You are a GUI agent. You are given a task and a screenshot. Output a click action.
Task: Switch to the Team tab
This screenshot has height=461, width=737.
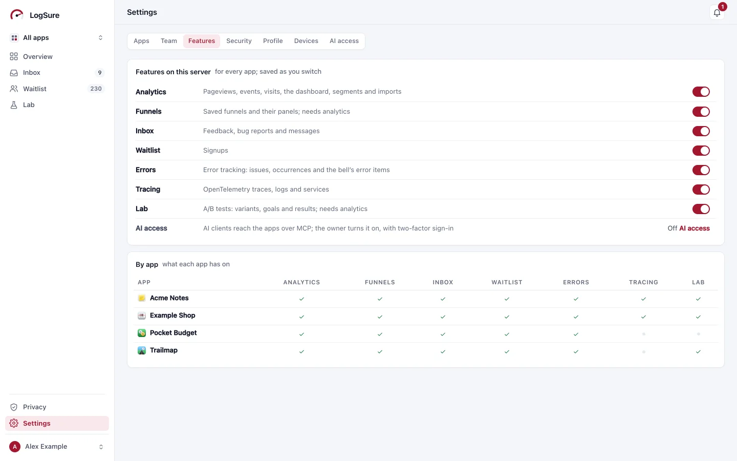pos(169,41)
